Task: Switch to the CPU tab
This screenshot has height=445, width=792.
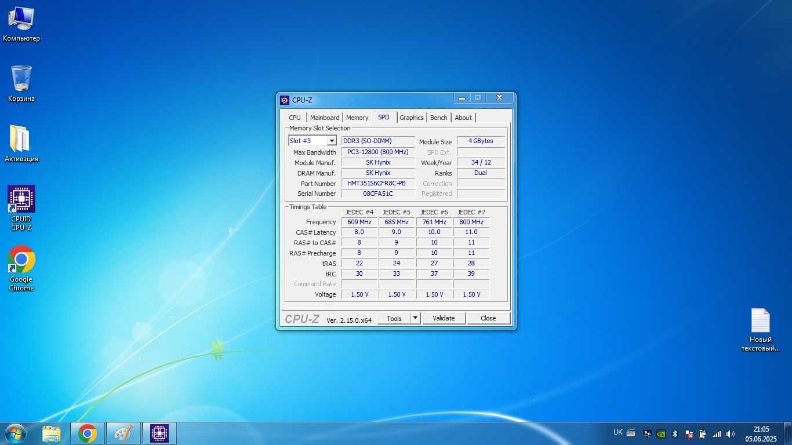Action: coord(295,118)
